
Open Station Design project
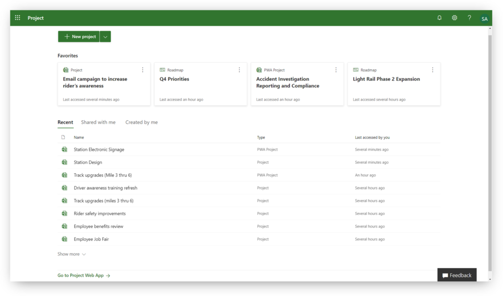tap(88, 162)
